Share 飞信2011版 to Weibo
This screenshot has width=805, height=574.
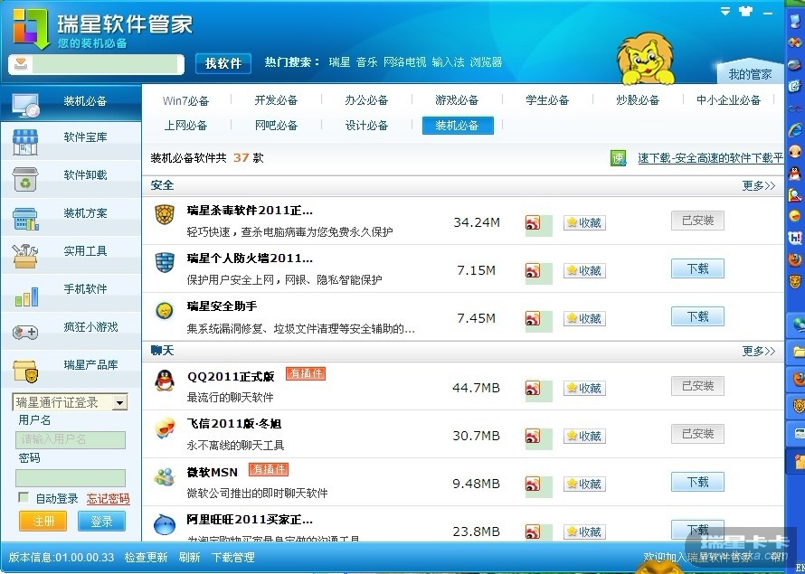[533, 437]
